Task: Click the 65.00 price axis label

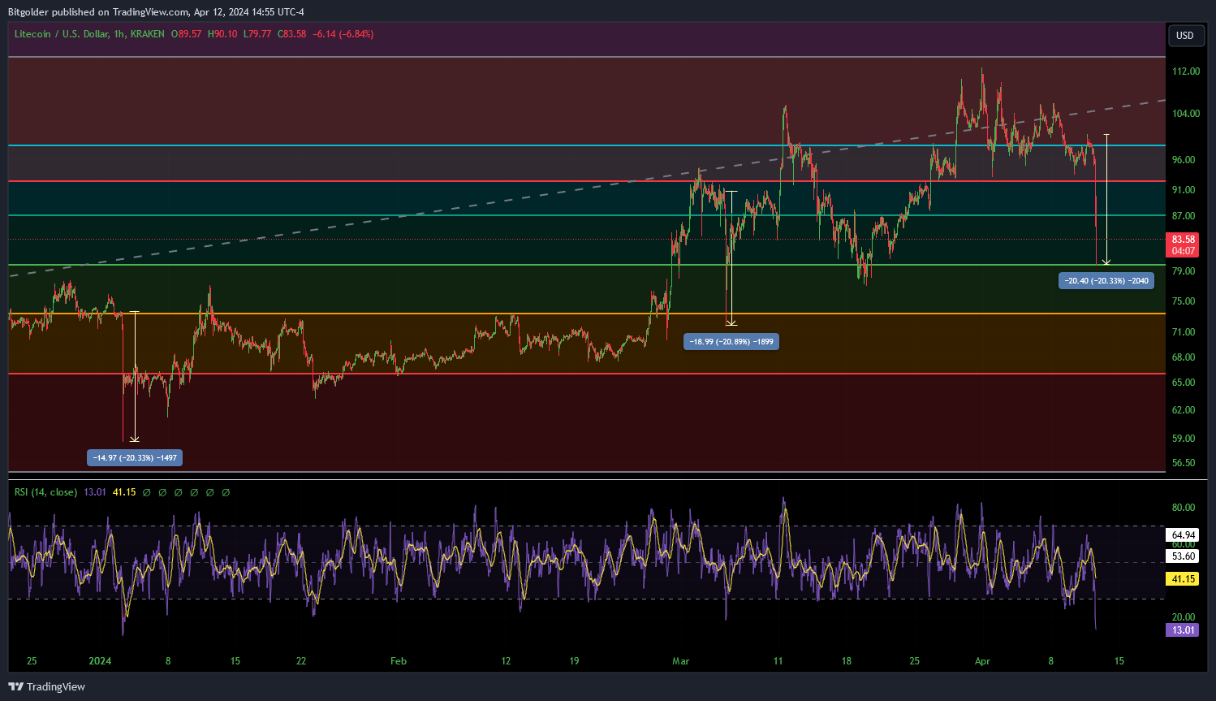Action: [1184, 383]
